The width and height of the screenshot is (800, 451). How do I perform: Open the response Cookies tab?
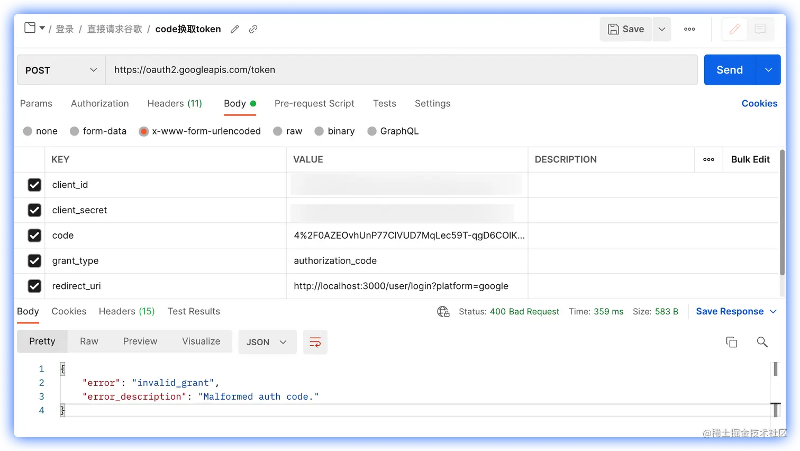click(x=69, y=311)
